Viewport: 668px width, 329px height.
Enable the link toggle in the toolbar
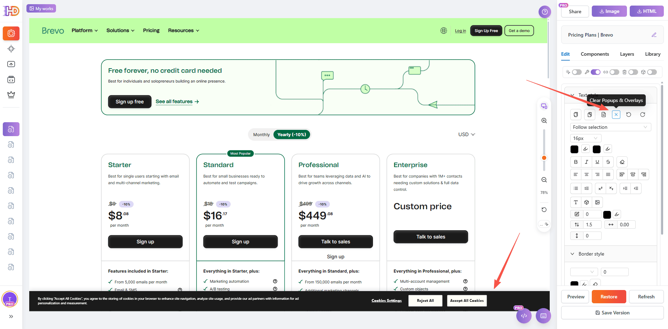(614, 72)
